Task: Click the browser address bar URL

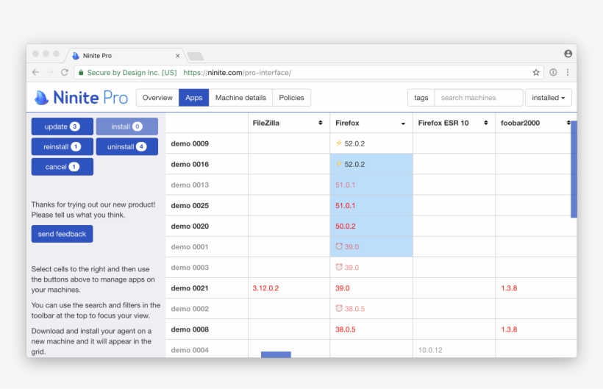Action: click(x=237, y=73)
